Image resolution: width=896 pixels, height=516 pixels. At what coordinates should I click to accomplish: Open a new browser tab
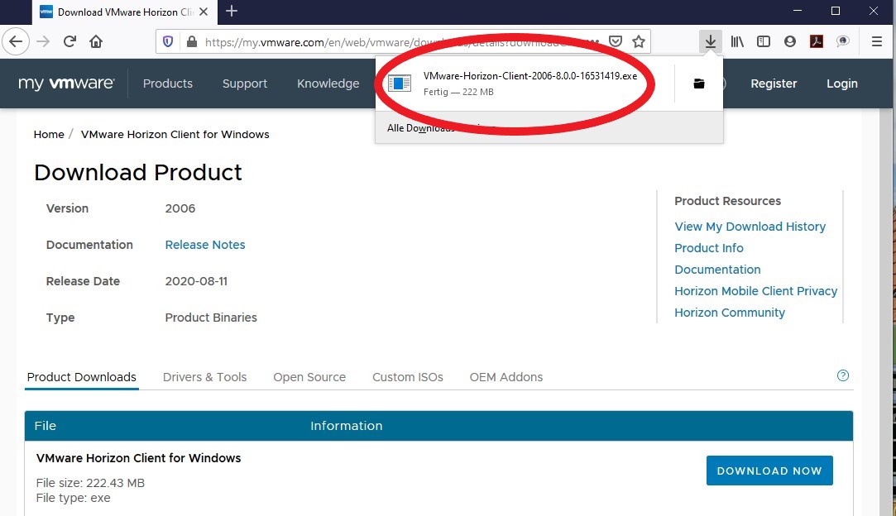(232, 11)
